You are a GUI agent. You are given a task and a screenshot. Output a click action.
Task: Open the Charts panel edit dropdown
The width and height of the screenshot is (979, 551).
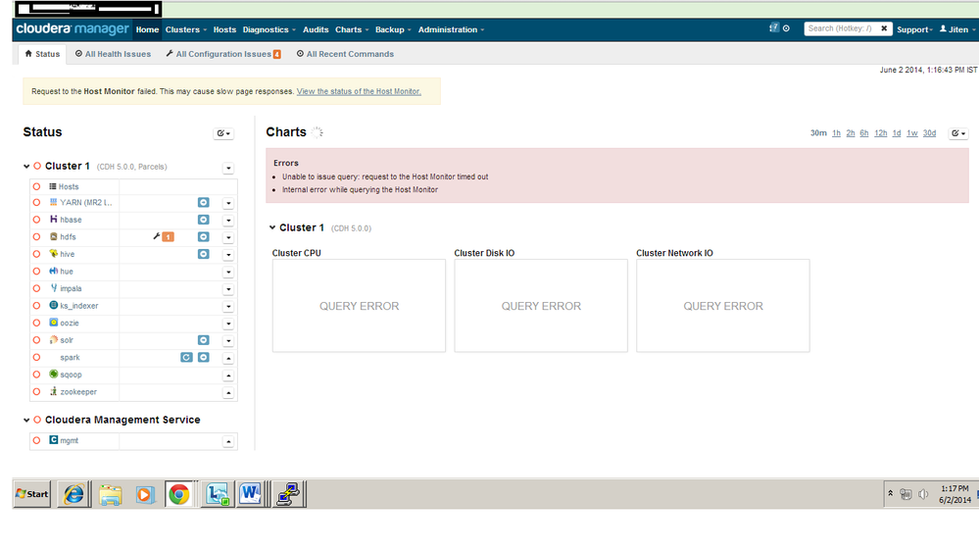[x=958, y=133]
